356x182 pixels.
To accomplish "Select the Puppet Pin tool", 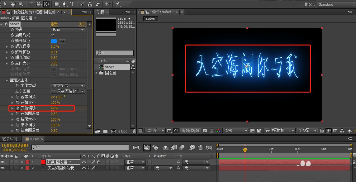I will tap(118, 4).
